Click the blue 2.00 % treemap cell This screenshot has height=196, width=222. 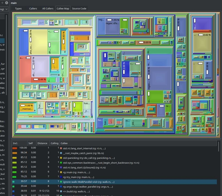(125, 69)
